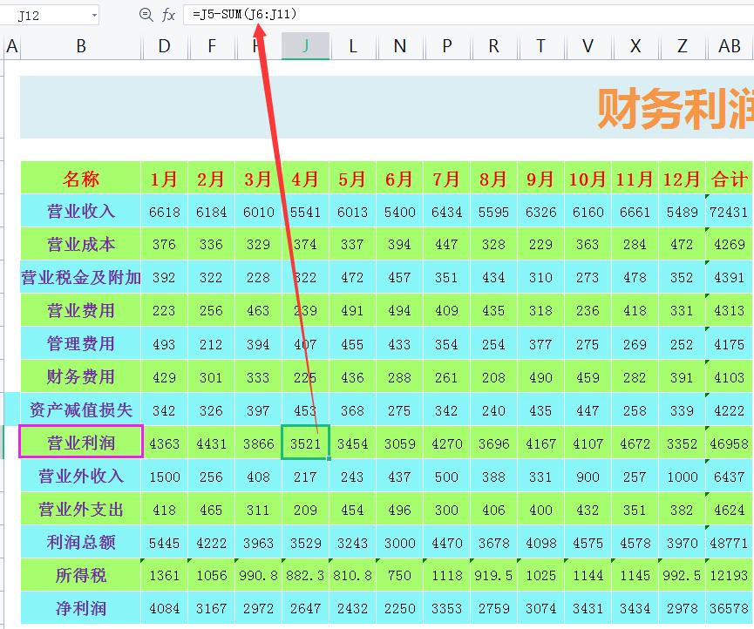The image size is (754, 629).
Task: Select column header A
Action: [x=11, y=45]
